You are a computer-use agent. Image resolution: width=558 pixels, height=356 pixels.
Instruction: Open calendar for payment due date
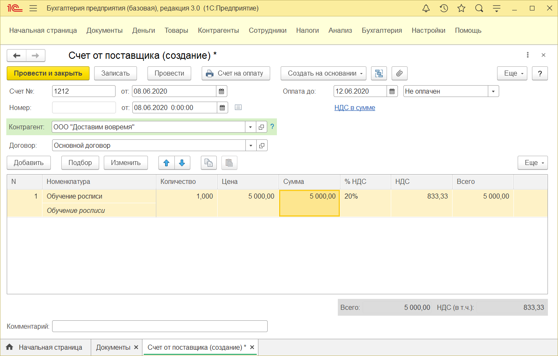[x=392, y=91]
